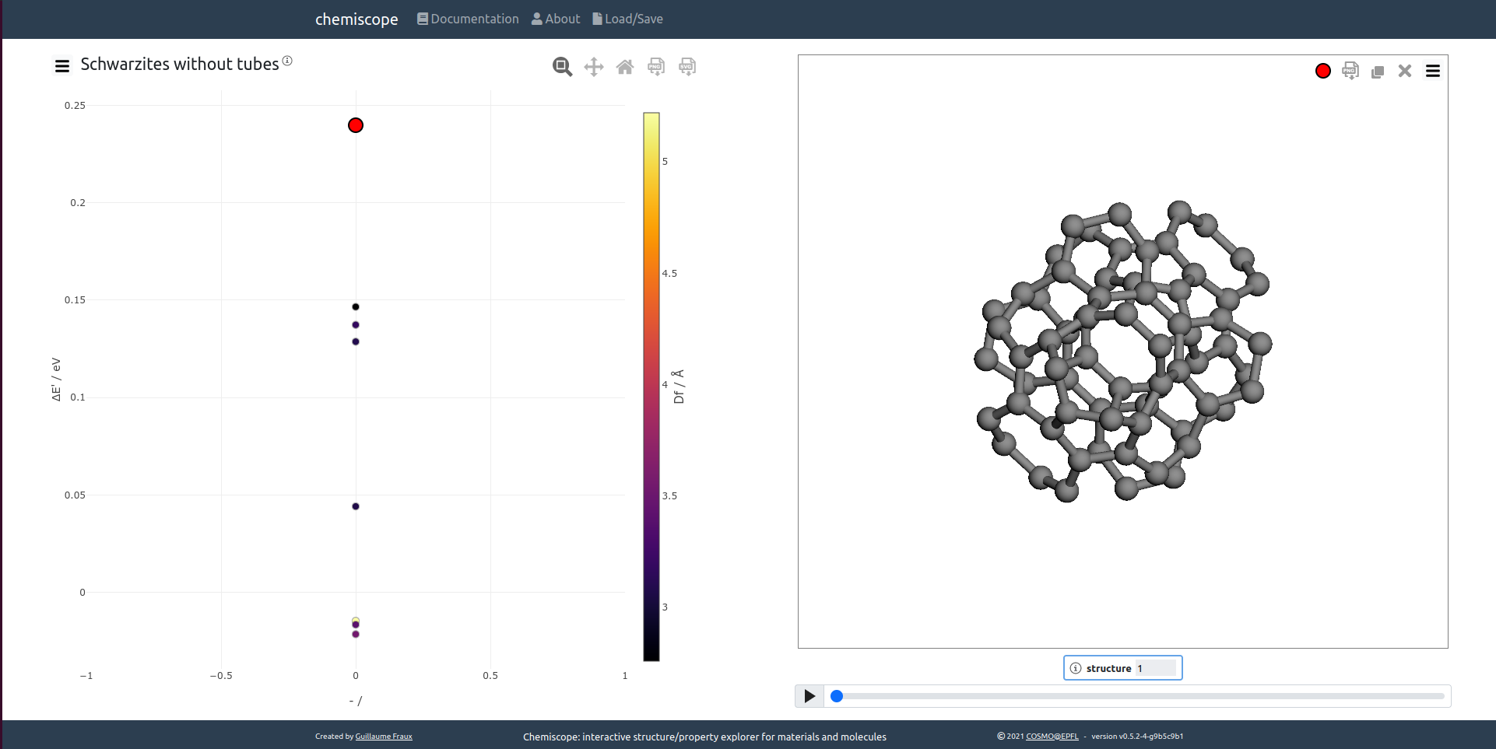Download the plot as PNG
This screenshot has width=1496, height=749.
[656, 67]
